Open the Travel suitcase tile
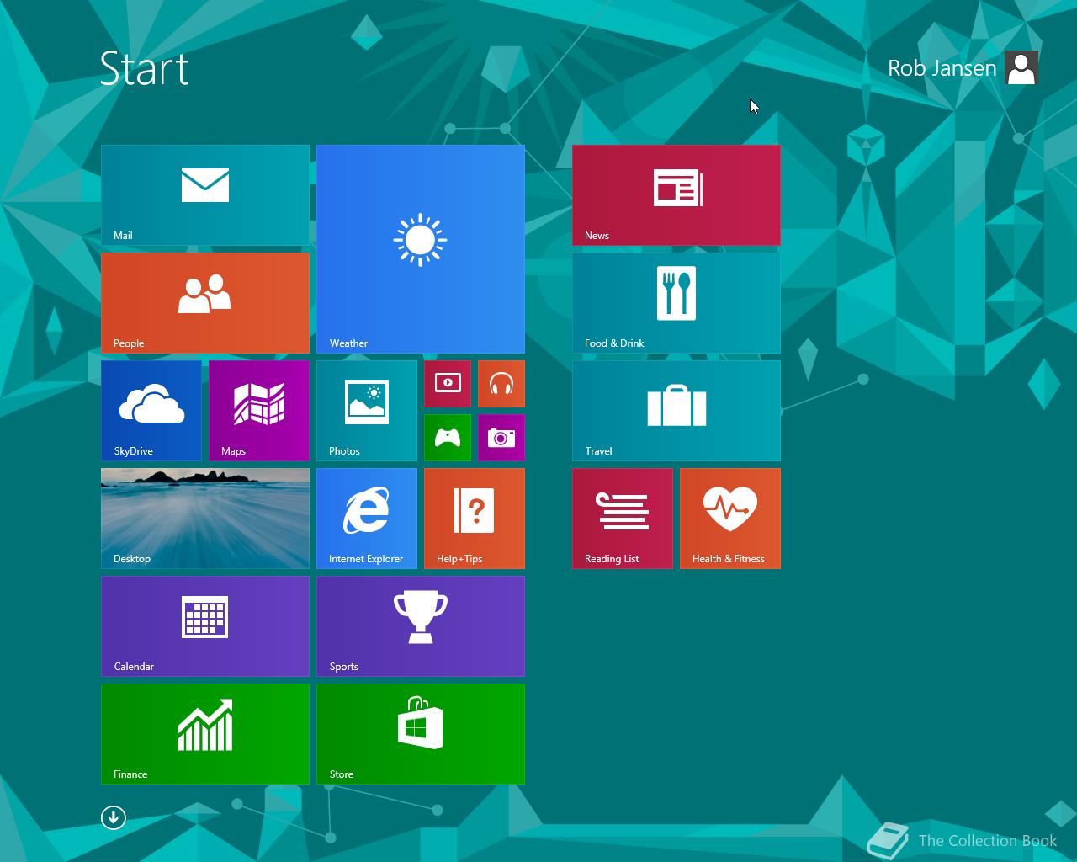The image size is (1077, 862). [676, 411]
